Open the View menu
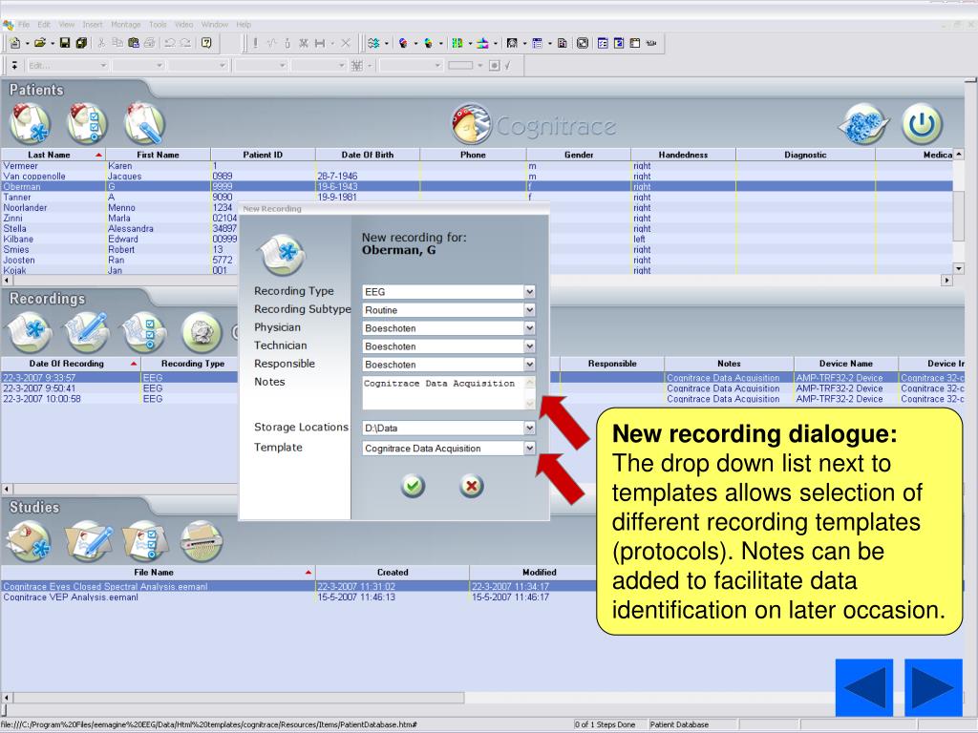 (67, 24)
